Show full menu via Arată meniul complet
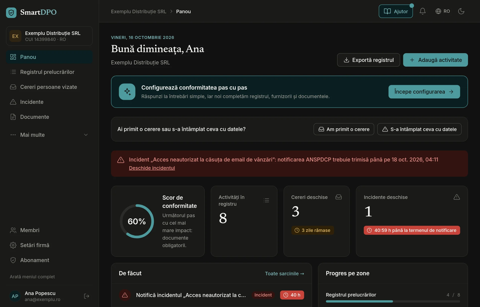This screenshot has height=307, width=480. (32, 277)
